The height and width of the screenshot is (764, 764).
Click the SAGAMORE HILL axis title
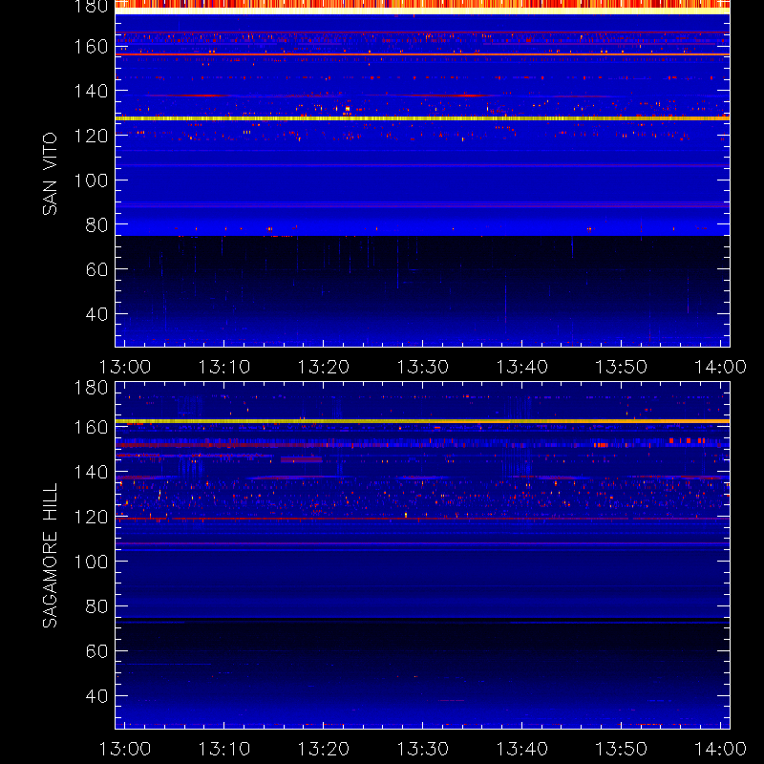(50, 556)
